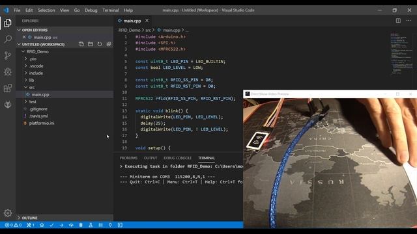
Task: Collapse the src folder
Action: click(65, 87)
